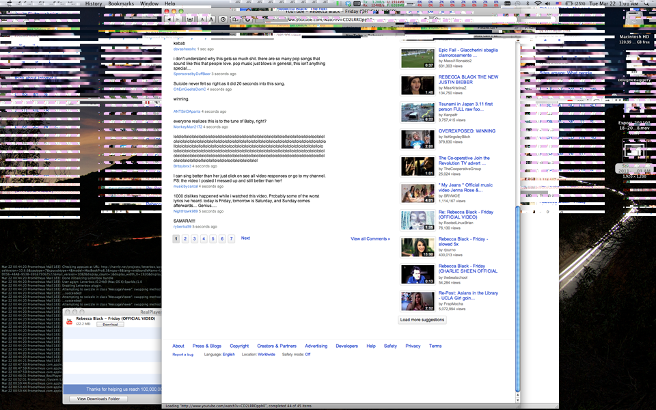Image resolution: width=656 pixels, height=410 pixels.
Task: Go to comments page 6
Action: 222,238
